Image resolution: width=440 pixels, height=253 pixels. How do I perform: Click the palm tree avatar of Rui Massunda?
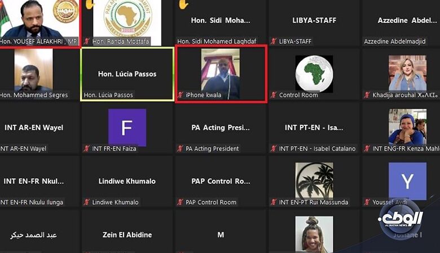coord(314,180)
